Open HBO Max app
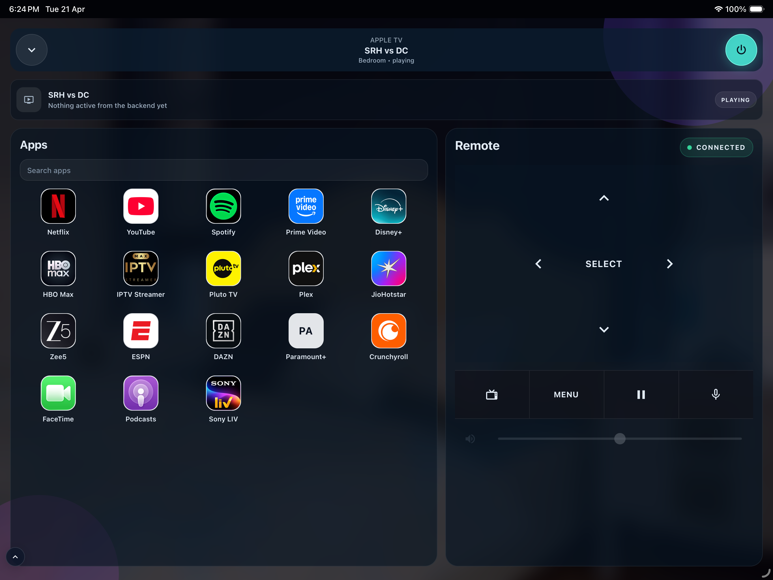Viewport: 773px width, 580px height. click(58, 268)
